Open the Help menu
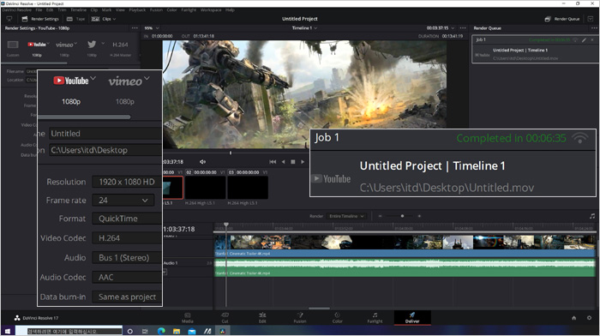This screenshot has width=600, height=336. coord(230,10)
